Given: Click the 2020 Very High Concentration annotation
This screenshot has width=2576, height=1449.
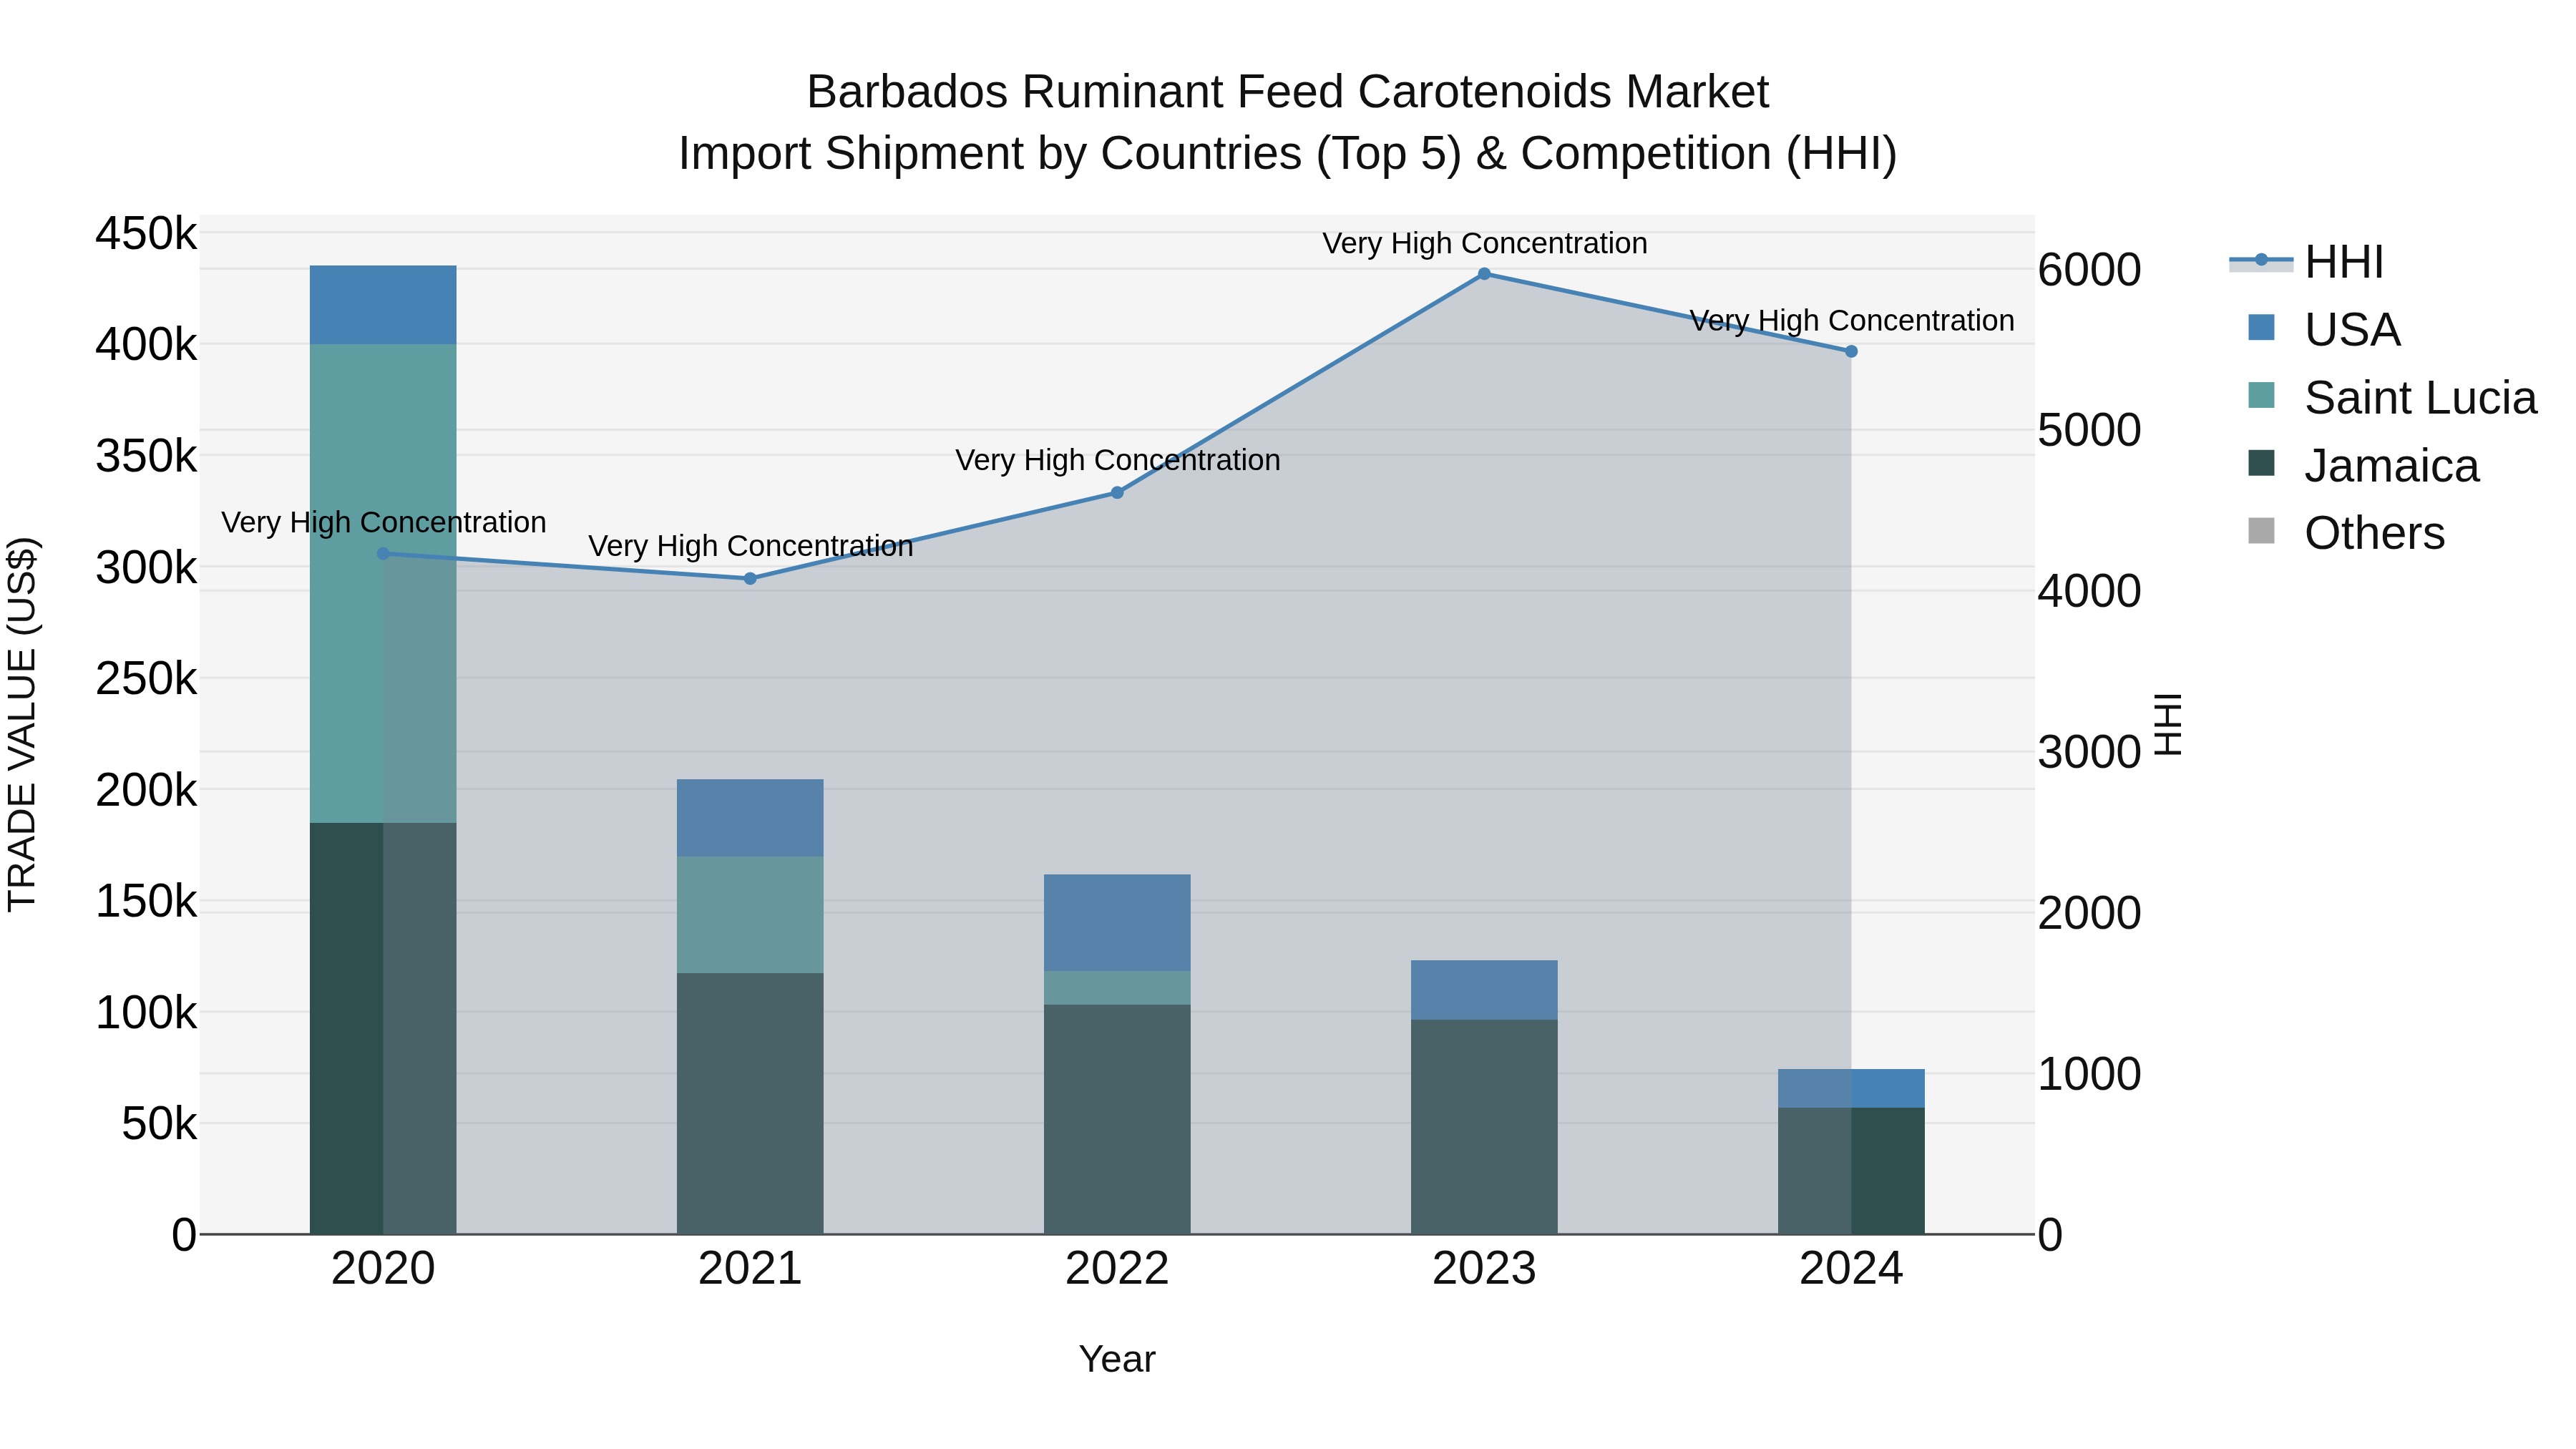Looking at the screenshot, I should (384, 522).
